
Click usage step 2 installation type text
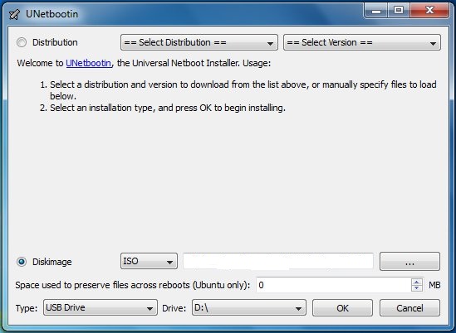[168, 108]
